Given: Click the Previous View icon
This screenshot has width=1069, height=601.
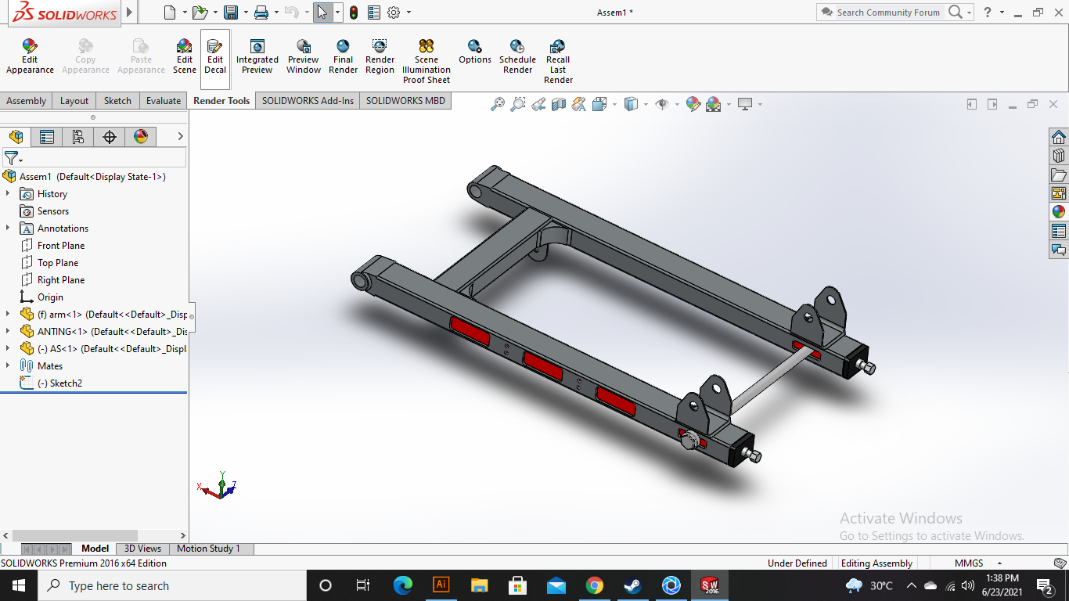Looking at the screenshot, I should [538, 104].
